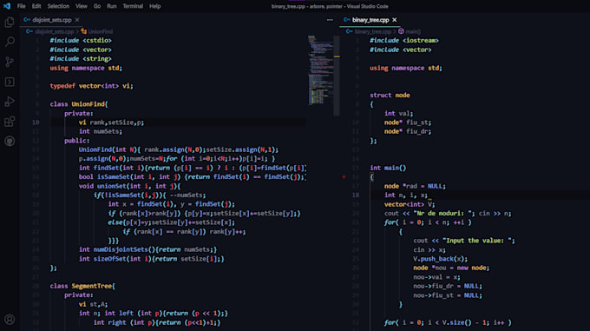This screenshot has height=331, width=590.
Task: Click the vertical scrollbar of the left editor
Action: pyautogui.click(x=337, y=76)
